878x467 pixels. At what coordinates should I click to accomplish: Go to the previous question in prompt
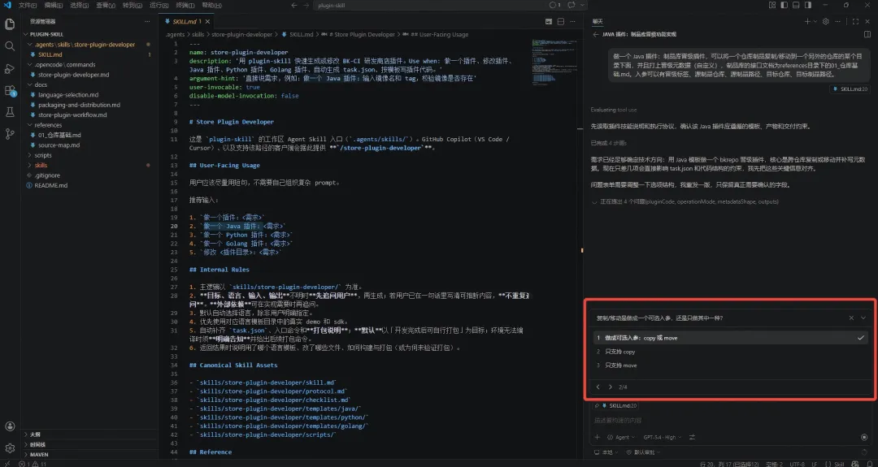tap(598, 387)
